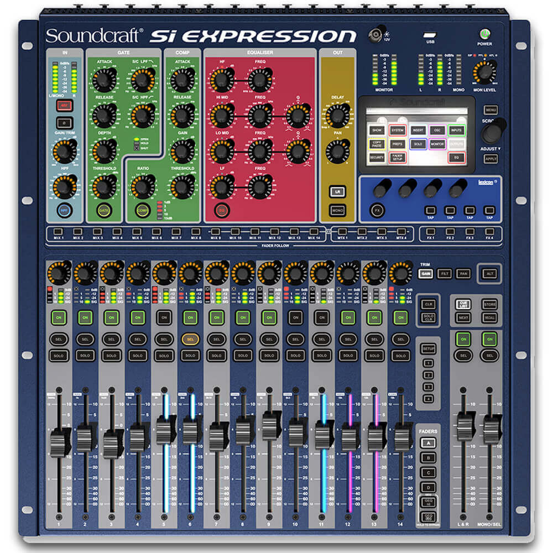The width and height of the screenshot is (553, 553).
Task: Tap INPUTS on the touchscreen
Action: point(456,130)
